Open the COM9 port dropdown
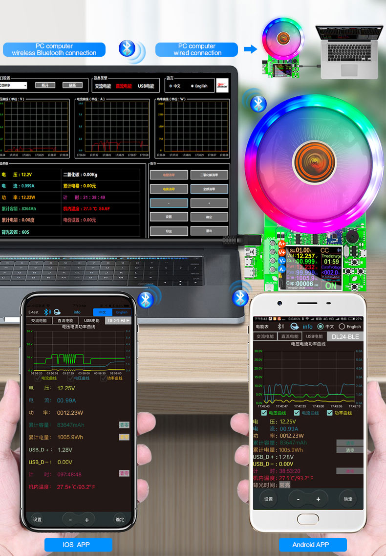Viewport: 386px width, 556px height. point(14,85)
